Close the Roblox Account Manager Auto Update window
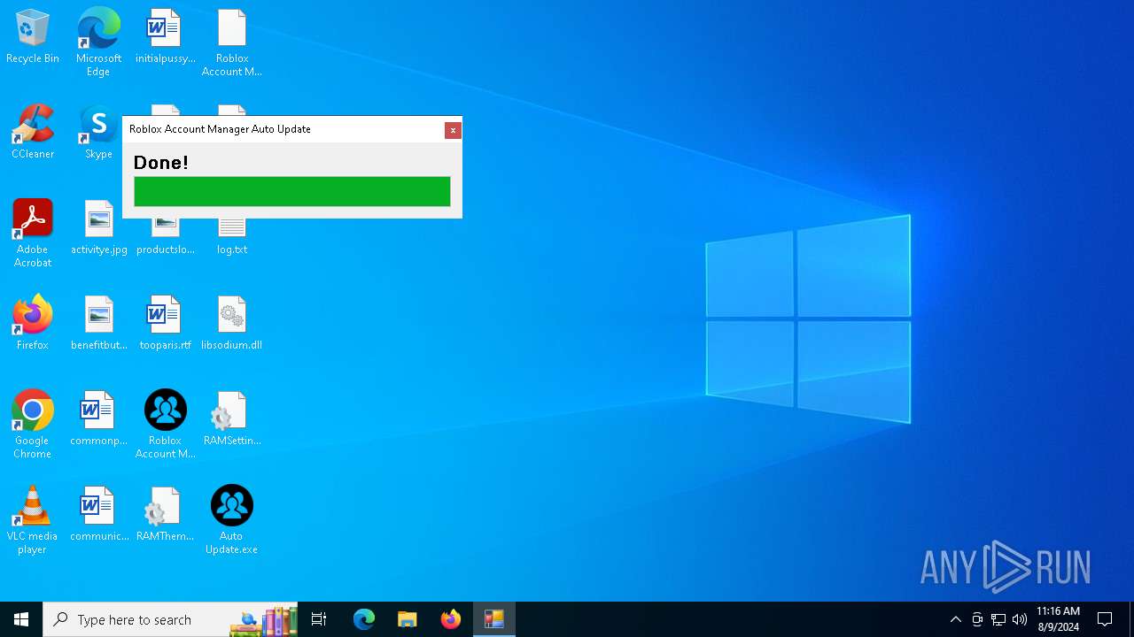The width and height of the screenshot is (1134, 637). (453, 130)
